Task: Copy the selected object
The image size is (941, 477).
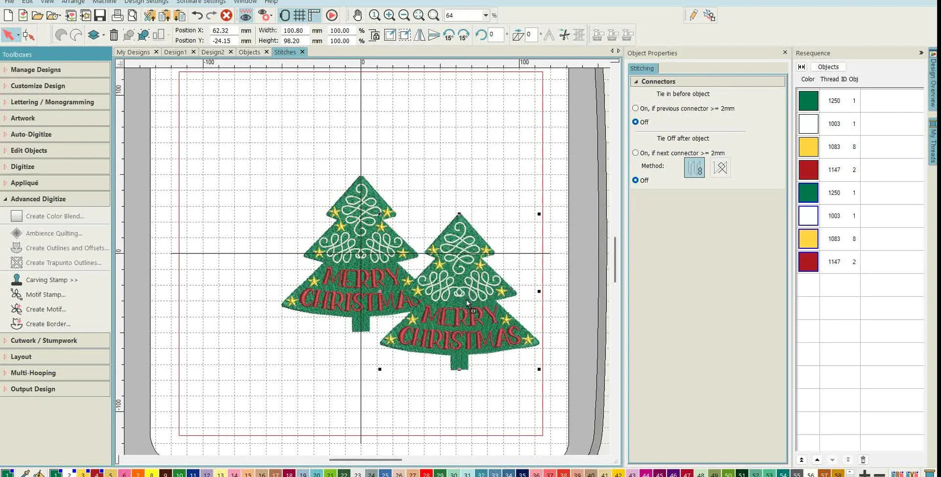Action: [165, 15]
